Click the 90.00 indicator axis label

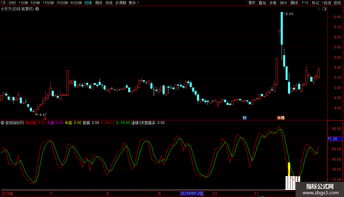[336, 129]
